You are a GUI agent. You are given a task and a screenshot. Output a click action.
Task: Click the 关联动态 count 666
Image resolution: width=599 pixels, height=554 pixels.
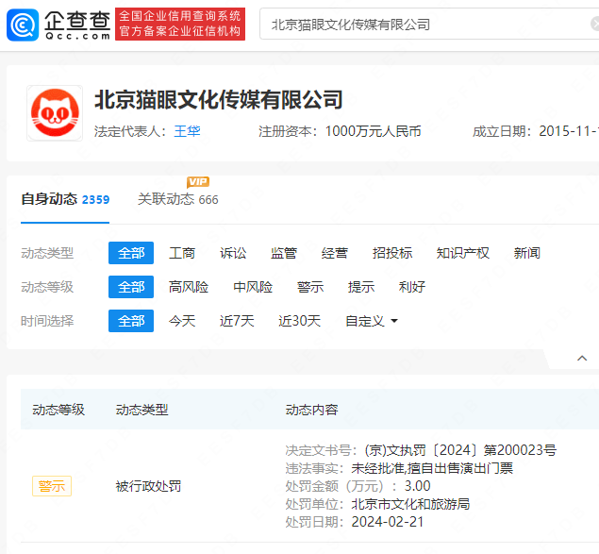point(208,199)
